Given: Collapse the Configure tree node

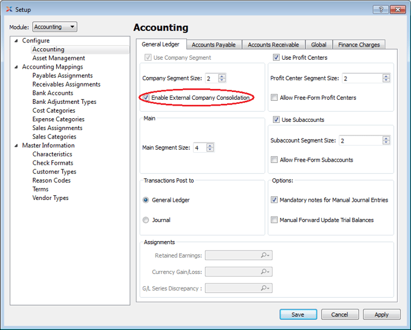Looking at the screenshot, I should 17,41.
